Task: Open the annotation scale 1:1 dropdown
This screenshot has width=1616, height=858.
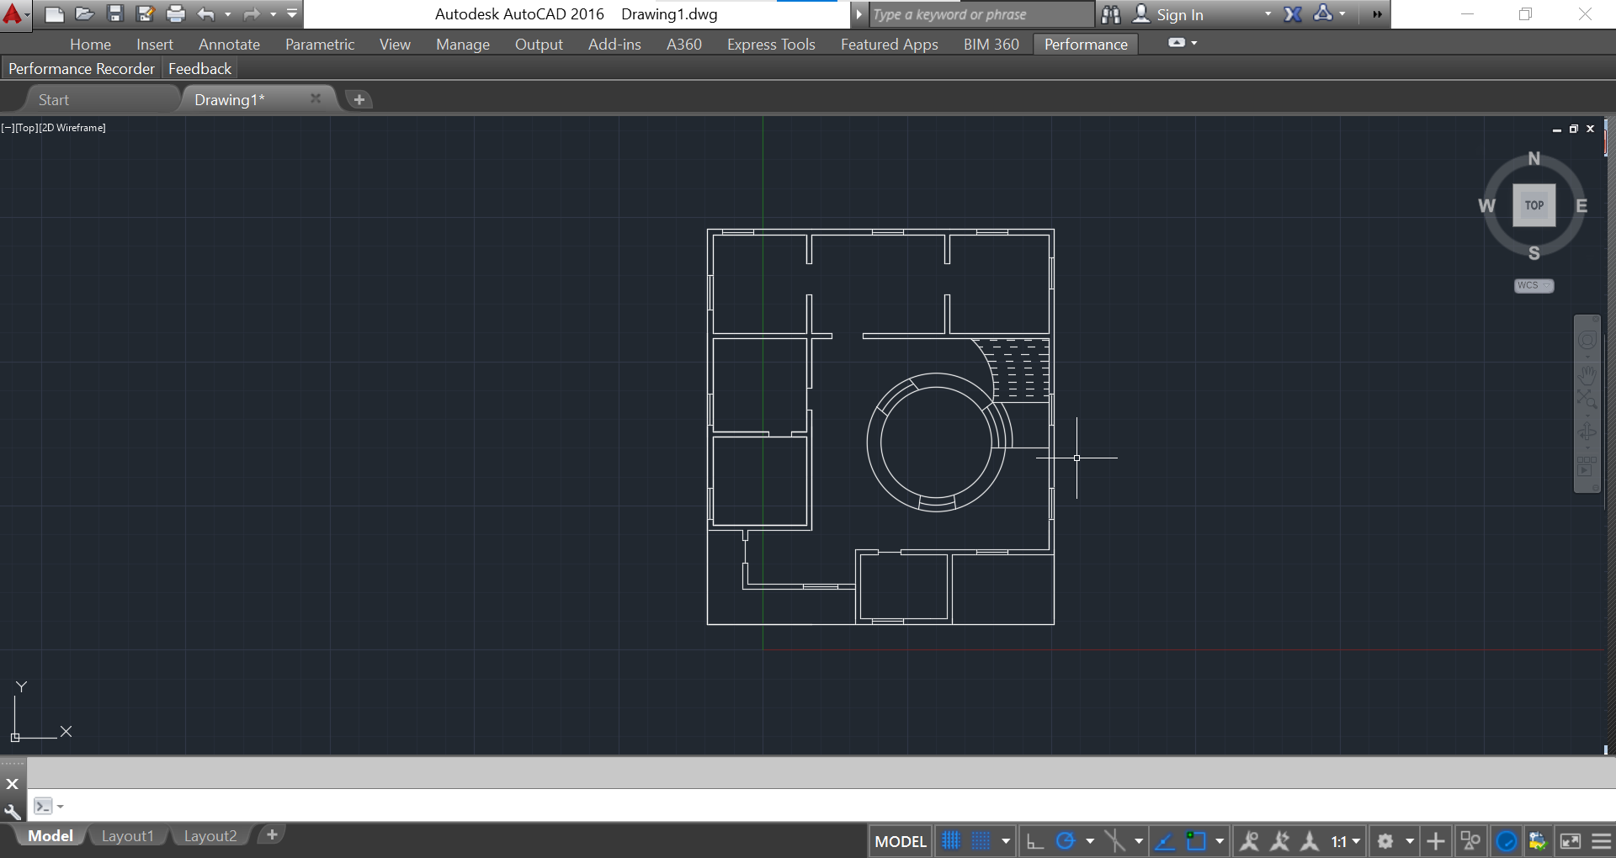Action: click(1347, 840)
